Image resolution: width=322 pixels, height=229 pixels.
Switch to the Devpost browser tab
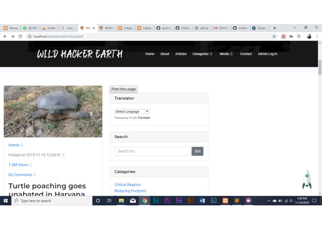(259, 28)
